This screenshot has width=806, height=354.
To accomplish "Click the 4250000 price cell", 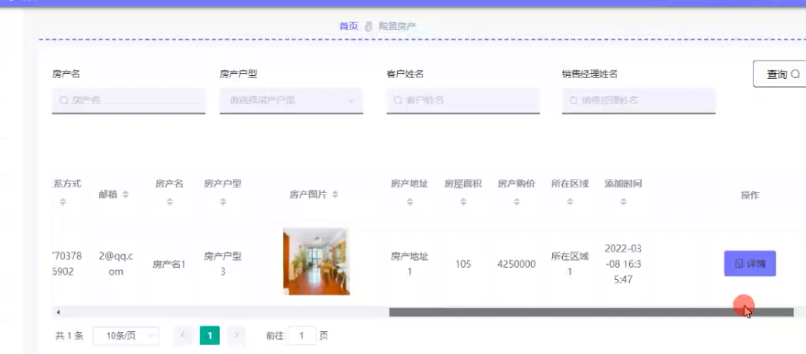I will pos(516,264).
